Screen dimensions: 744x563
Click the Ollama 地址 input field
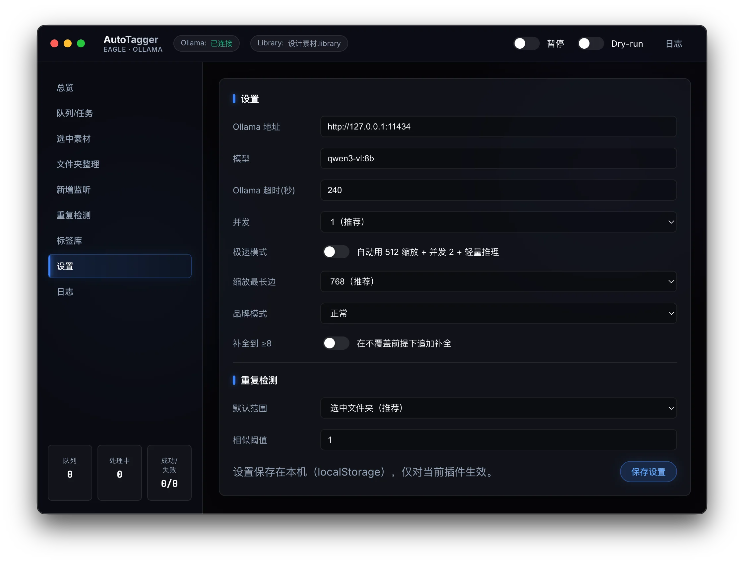pyautogui.click(x=498, y=127)
